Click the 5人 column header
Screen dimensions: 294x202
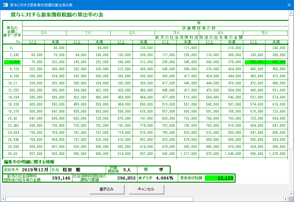pos(265,33)
